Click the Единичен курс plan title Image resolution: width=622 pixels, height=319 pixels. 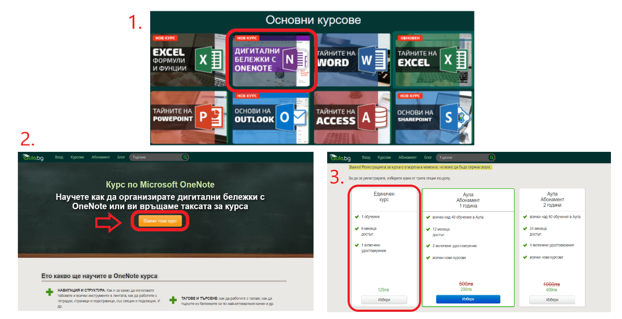click(x=384, y=197)
